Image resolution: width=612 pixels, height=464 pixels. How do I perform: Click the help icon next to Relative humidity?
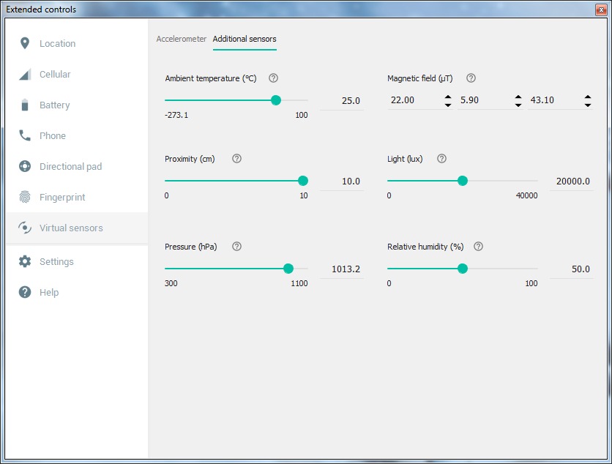pos(478,247)
